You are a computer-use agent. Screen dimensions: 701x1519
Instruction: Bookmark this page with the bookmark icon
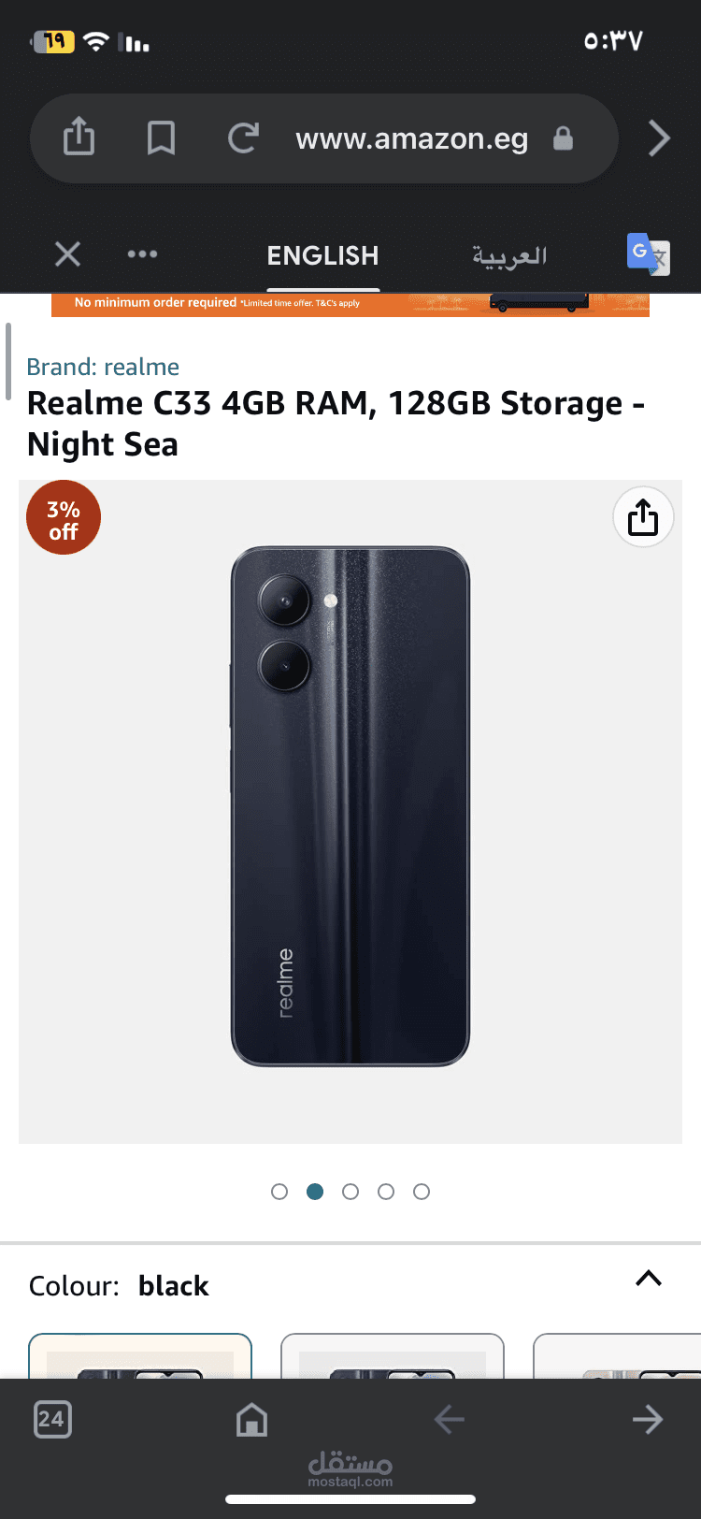[x=161, y=138]
